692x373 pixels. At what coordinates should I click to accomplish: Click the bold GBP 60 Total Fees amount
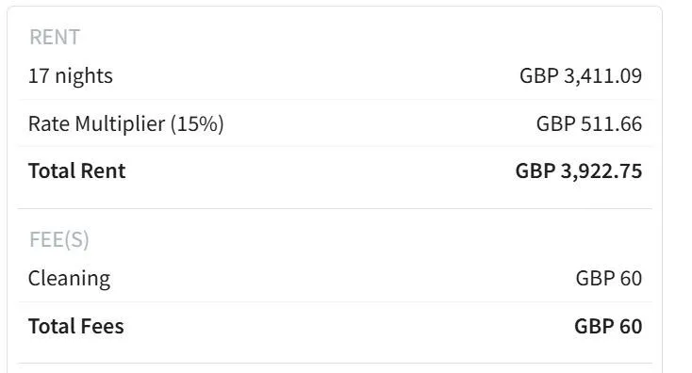pyautogui.click(x=608, y=327)
